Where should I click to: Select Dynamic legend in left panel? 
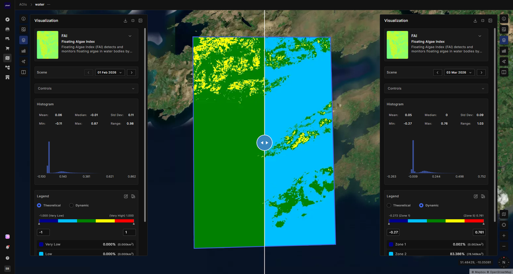click(79, 205)
